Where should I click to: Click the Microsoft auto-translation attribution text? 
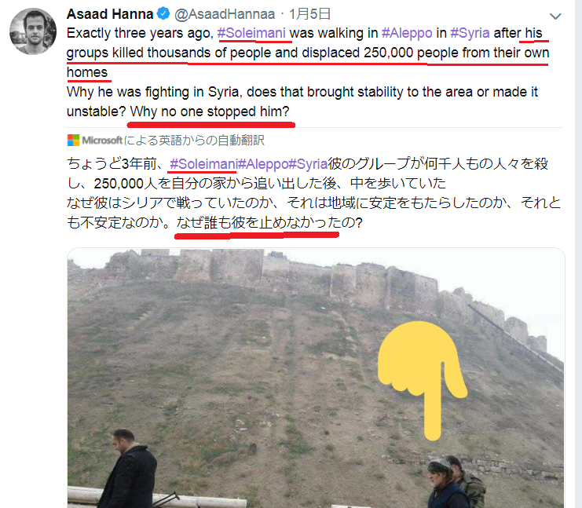pyautogui.click(x=174, y=141)
